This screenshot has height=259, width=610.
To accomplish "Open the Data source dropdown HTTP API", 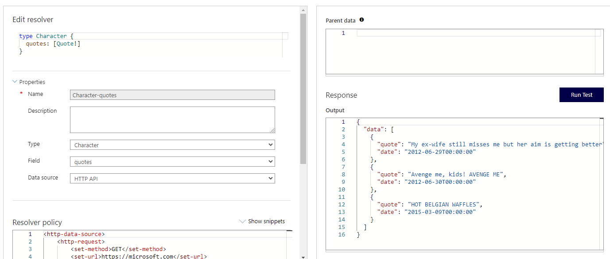I will pos(172,179).
